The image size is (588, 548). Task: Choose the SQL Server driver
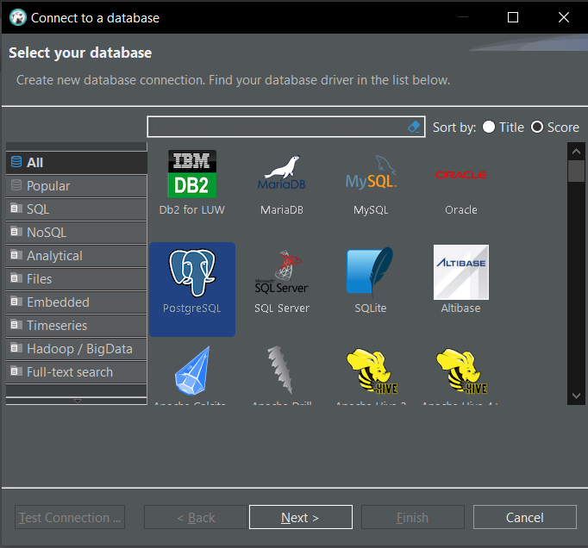282,282
